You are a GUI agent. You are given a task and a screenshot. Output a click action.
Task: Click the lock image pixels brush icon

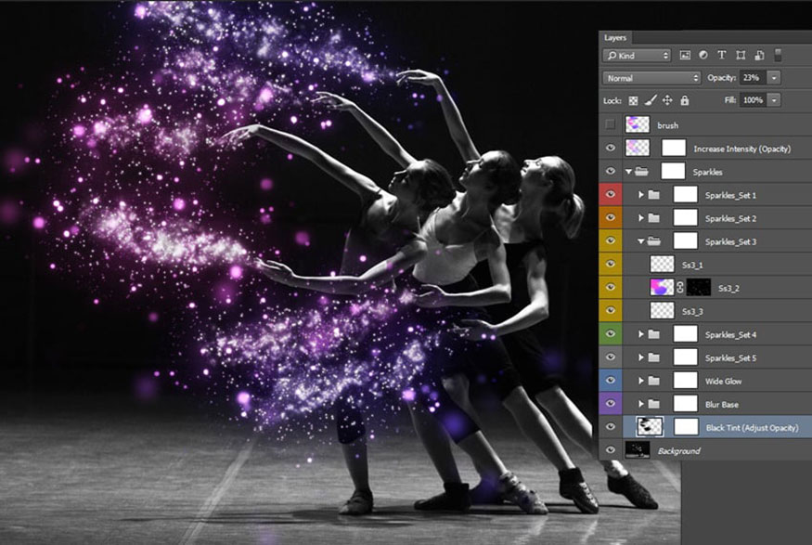pyautogui.click(x=651, y=100)
